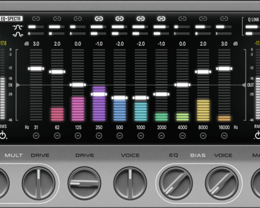Click the reset circle below 1000 Hz
The image size is (260, 208).
[x=140, y=136]
